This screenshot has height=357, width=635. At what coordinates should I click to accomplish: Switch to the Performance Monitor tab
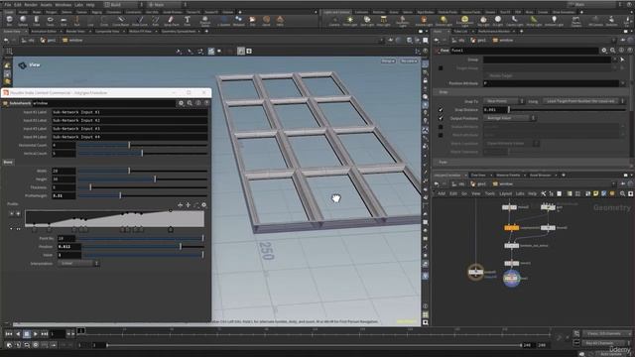(494, 31)
